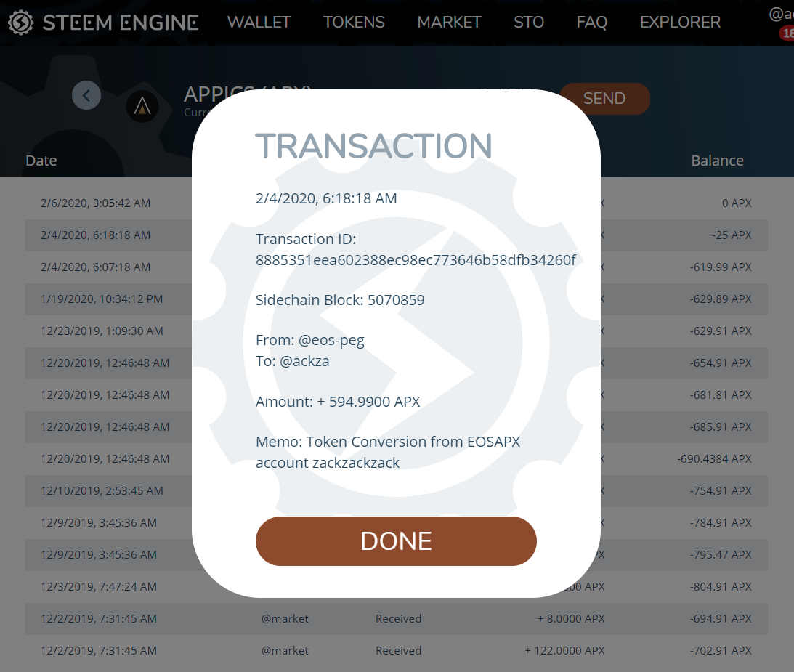Screen dimensions: 794x672
Task: Click DONE to close the transaction dialog
Action: coord(396,541)
